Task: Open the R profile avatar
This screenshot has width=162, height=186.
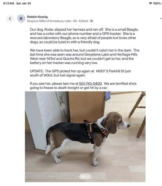Action: [21, 19]
